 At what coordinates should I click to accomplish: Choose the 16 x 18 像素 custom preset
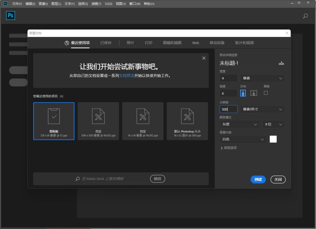pyautogui.click(x=143, y=121)
